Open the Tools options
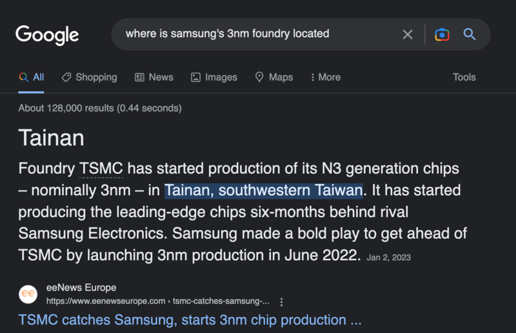Viewport: 516px width, 333px height. (464, 77)
